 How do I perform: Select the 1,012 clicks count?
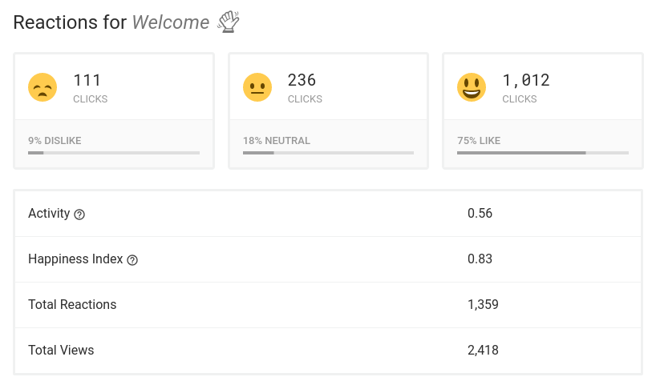point(526,80)
